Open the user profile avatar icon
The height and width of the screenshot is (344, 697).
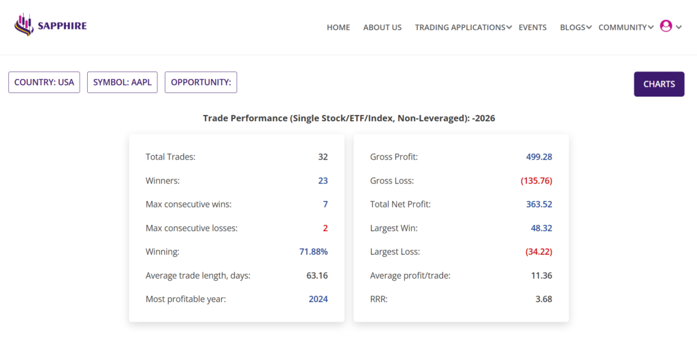point(666,26)
